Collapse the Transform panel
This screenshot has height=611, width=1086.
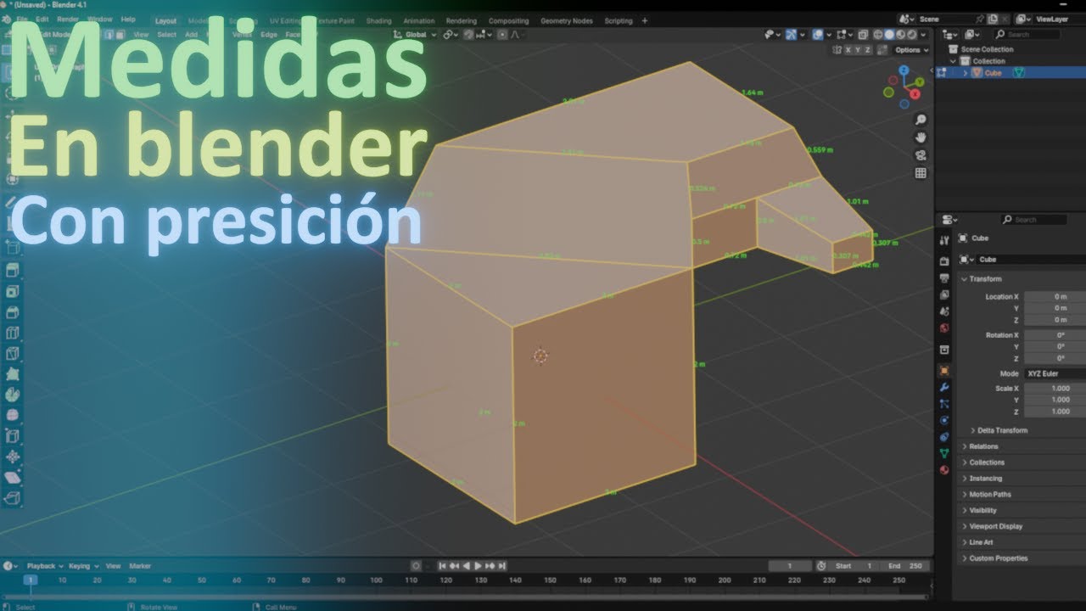[x=984, y=279]
